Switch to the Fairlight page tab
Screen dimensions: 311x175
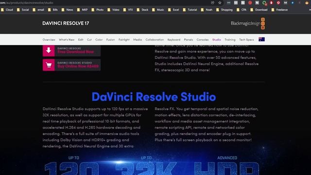[x=124, y=40]
